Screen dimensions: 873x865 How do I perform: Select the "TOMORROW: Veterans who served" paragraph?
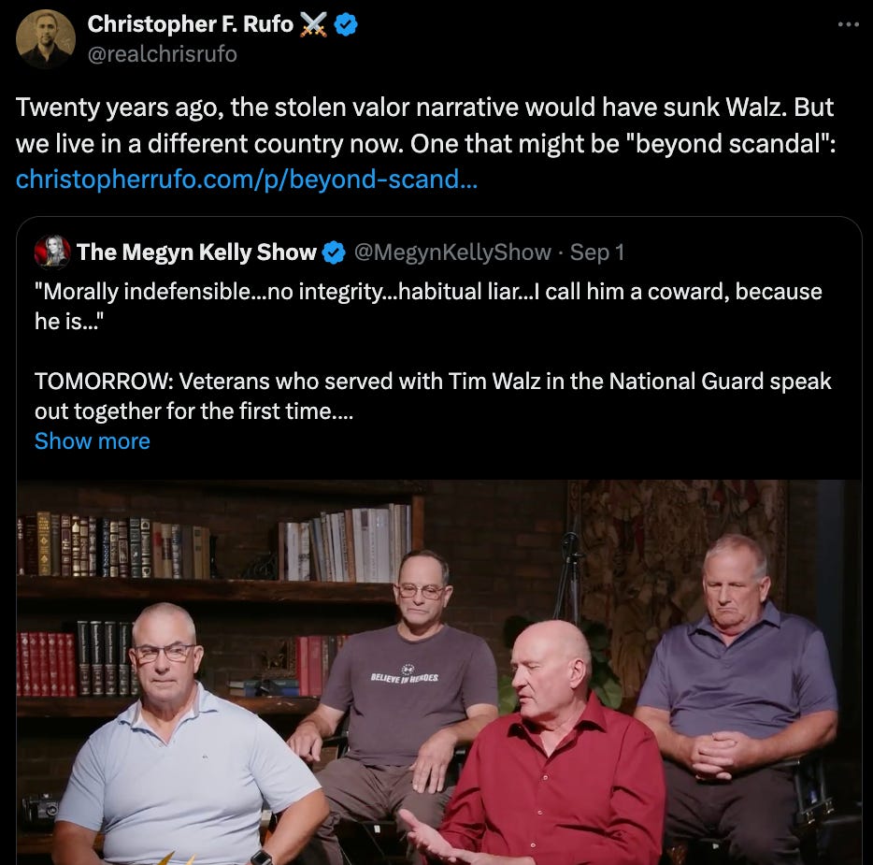(x=433, y=396)
